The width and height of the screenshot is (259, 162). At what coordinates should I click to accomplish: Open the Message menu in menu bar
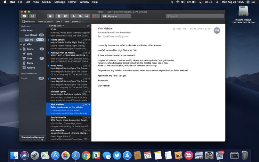[60, 2]
